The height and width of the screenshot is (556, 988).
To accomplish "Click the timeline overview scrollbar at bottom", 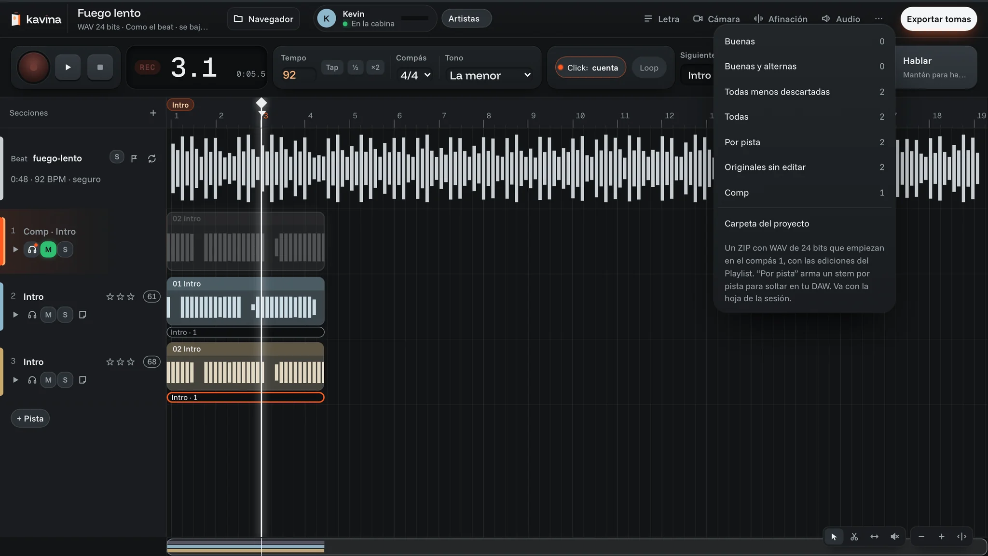I will coord(576,547).
